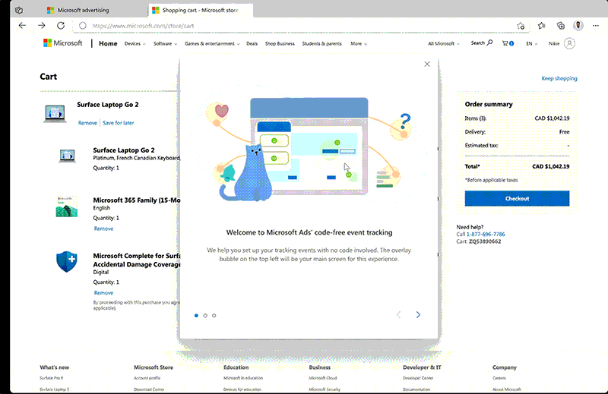Image resolution: width=608 pixels, height=394 pixels.
Task: Remove Microsoft 365 Family from cart
Action: click(x=103, y=229)
